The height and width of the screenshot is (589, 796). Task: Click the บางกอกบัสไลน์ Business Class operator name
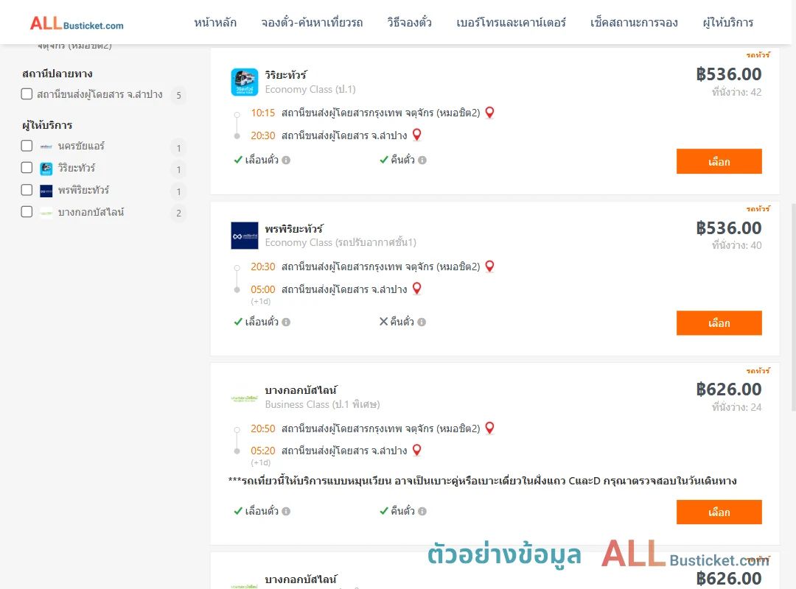[x=301, y=390]
